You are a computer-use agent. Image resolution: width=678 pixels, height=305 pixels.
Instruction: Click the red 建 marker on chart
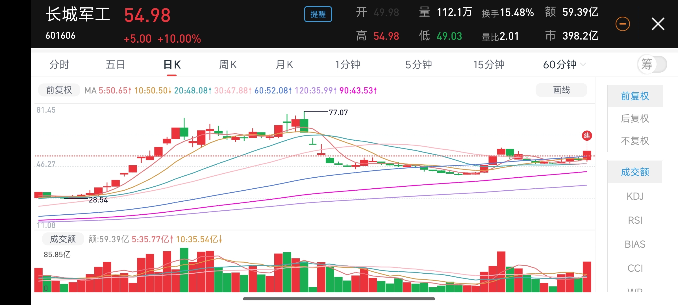click(x=587, y=136)
